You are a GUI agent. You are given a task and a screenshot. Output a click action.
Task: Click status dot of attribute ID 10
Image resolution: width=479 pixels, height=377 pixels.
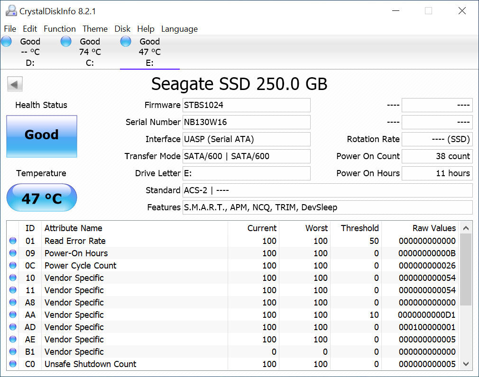(13, 278)
